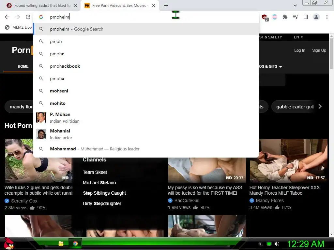This screenshot has width=334, height=250.
Task: Close the active 'Free Porn Videos' tab
Action: [x=154, y=6]
